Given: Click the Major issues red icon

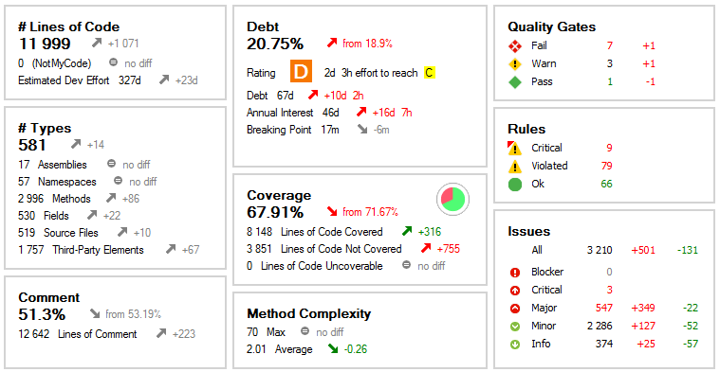Looking at the screenshot, I should (x=515, y=309).
